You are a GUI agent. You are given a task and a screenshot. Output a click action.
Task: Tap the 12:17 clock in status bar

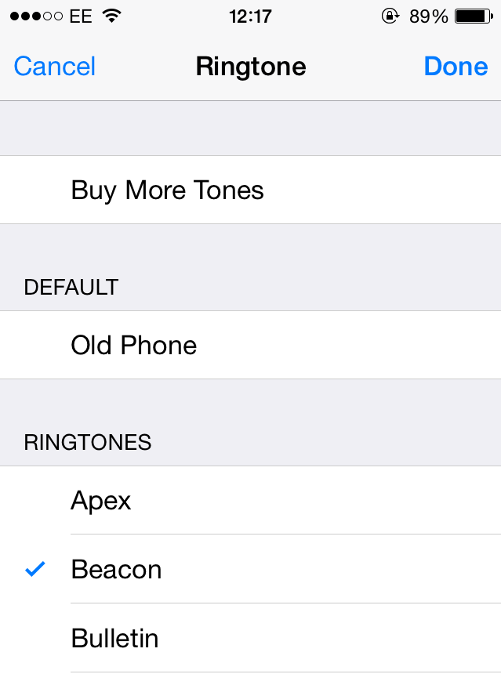(x=250, y=16)
